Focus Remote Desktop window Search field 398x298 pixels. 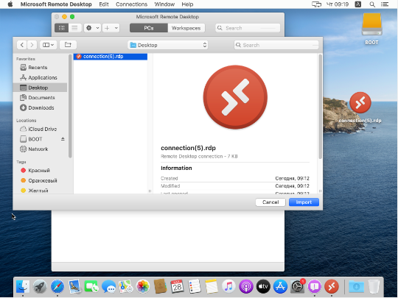[x=248, y=28]
